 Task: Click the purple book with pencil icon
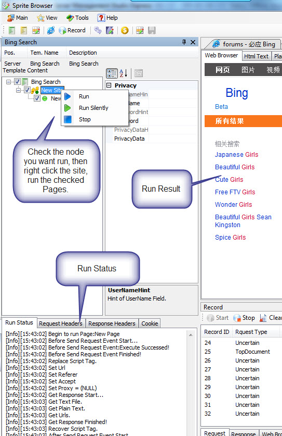coord(110,30)
